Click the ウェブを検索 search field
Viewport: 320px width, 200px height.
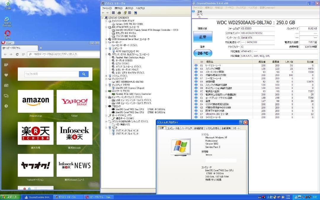point(52,74)
